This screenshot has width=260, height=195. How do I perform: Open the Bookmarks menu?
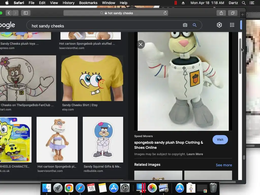pyautogui.click(x=88, y=3)
